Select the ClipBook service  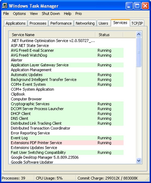tap(67, 94)
